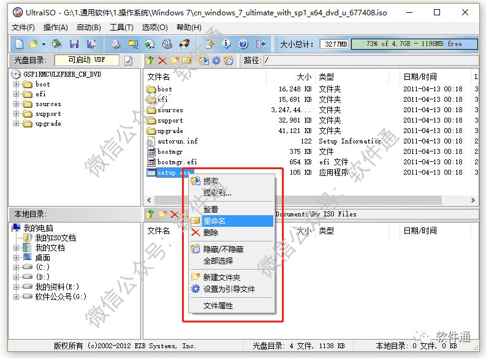This screenshot has height=358, width=486.
Task: Click the 路径 path input field
Action: (371, 61)
